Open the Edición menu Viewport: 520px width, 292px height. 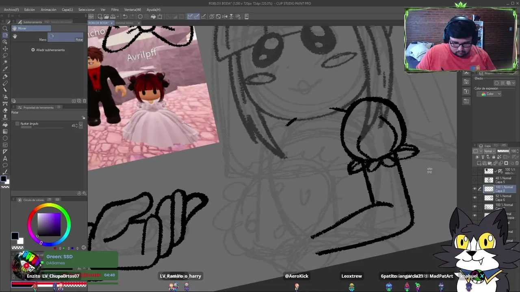click(29, 10)
